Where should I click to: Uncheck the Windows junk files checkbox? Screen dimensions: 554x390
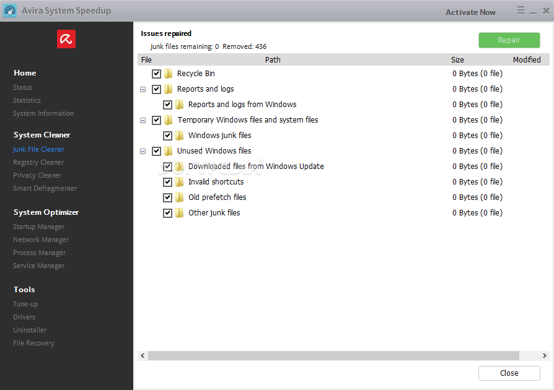point(167,136)
